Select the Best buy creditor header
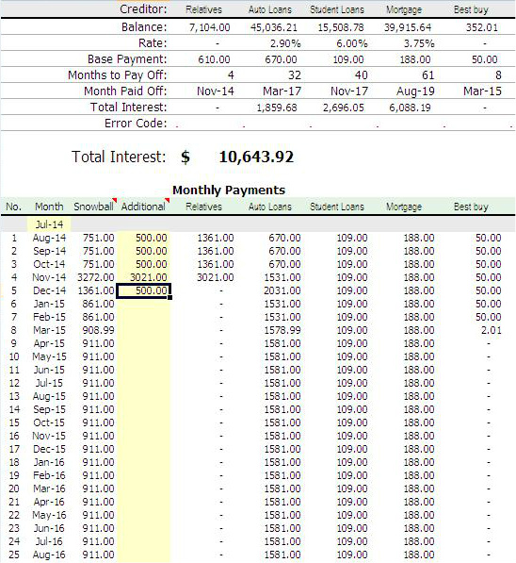 471,9
